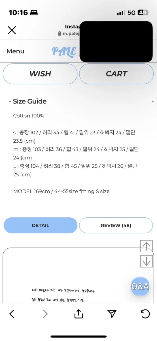Collapse the Size Guide section
The height and width of the screenshot is (341, 157).
coord(81,101)
